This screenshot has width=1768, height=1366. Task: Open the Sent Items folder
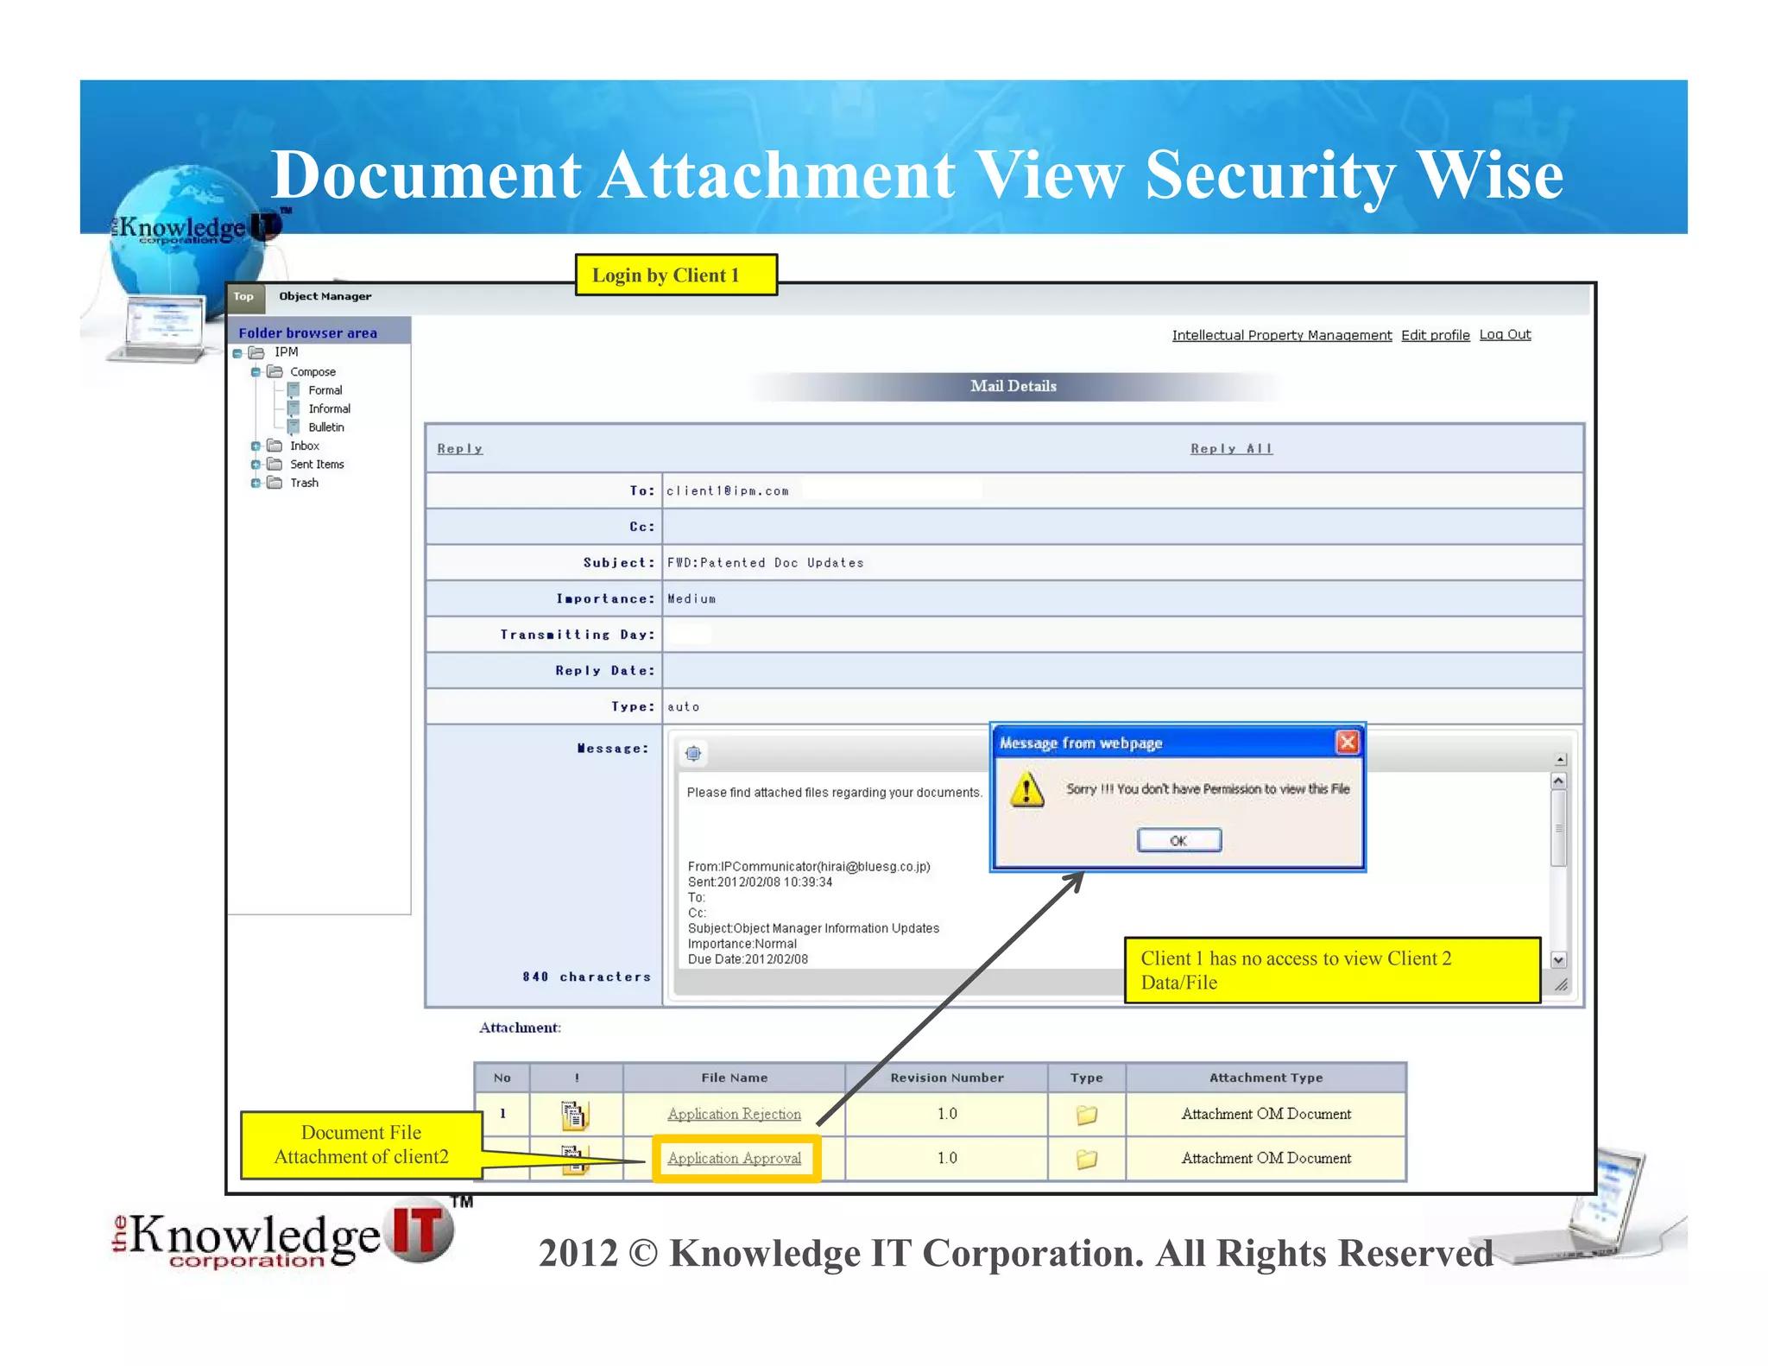(317, 465)
